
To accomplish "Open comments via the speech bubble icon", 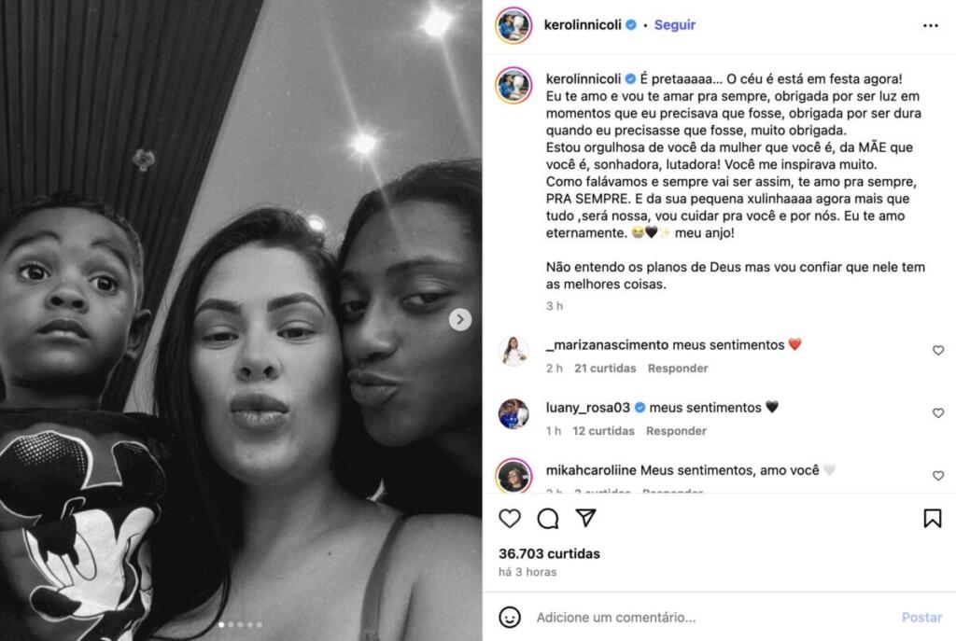I will coord(547,519).
